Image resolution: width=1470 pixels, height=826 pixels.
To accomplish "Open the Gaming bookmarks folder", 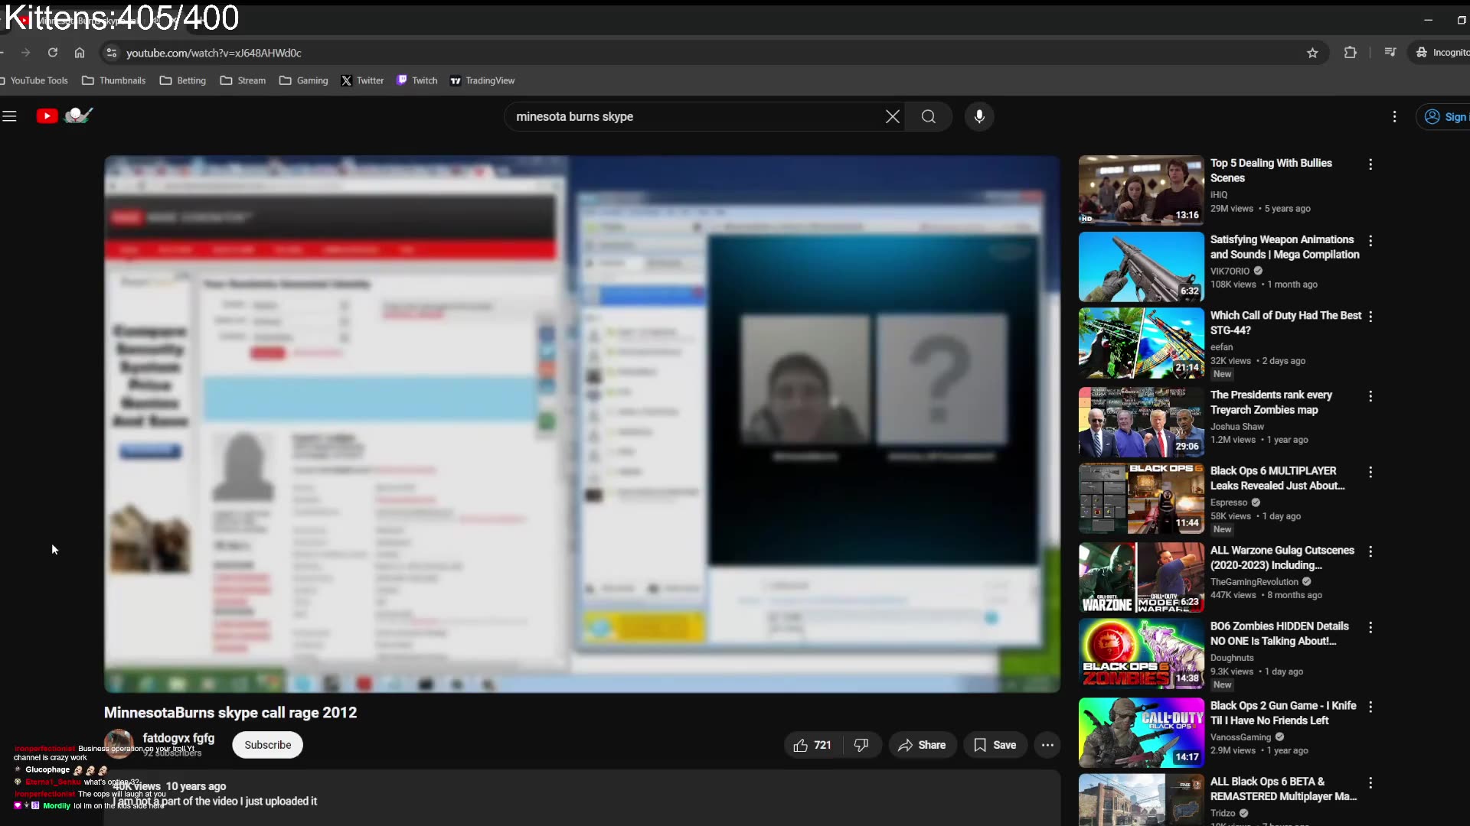I will click(303, 80).
